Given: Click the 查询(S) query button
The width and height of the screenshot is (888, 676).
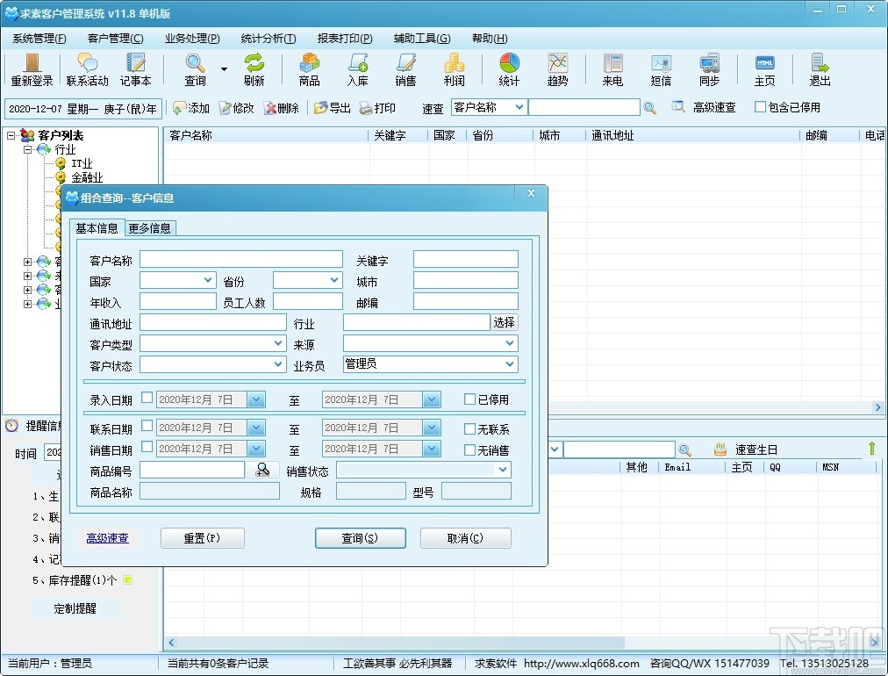Looking at the screenshot, I should click(360, 537).
